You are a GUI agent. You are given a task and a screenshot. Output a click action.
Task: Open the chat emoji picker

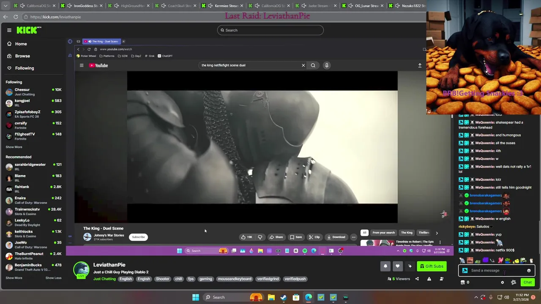529,271
